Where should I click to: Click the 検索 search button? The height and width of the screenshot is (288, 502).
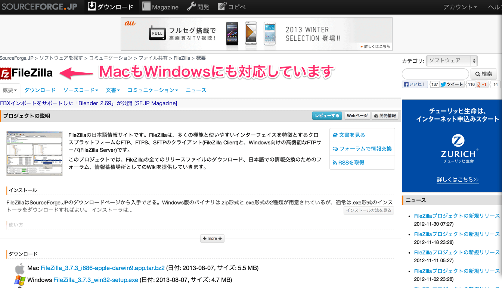(484, 74)
